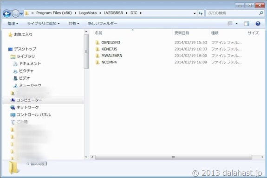Select ミュージック library
This screenshot has width=267, height=178.
(30, 85)
